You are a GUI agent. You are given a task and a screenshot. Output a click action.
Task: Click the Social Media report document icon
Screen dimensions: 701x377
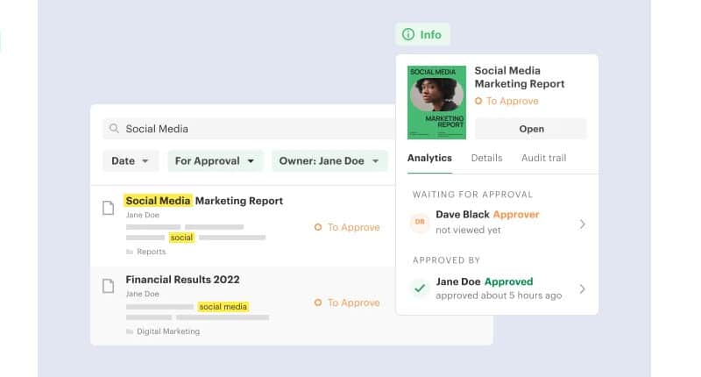(109, 208)
